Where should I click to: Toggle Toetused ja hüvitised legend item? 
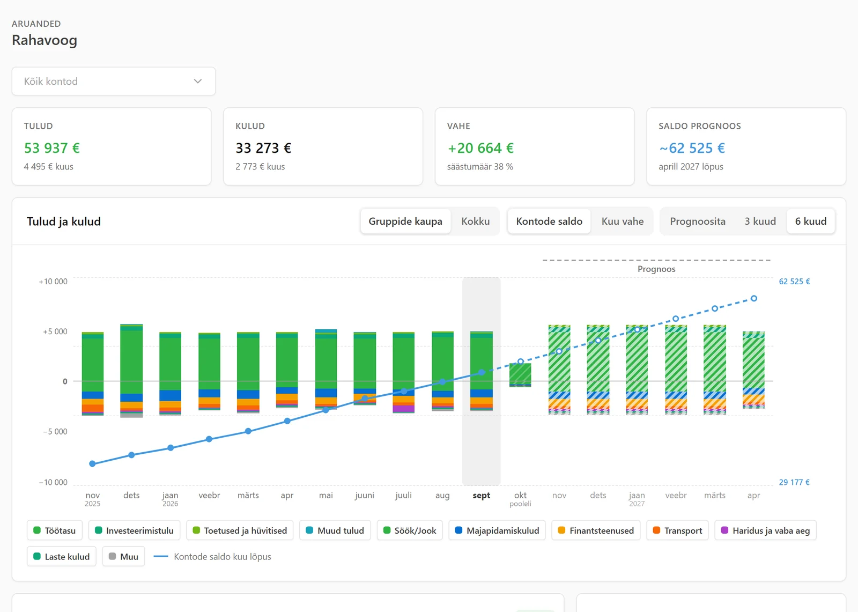point(240,530)
